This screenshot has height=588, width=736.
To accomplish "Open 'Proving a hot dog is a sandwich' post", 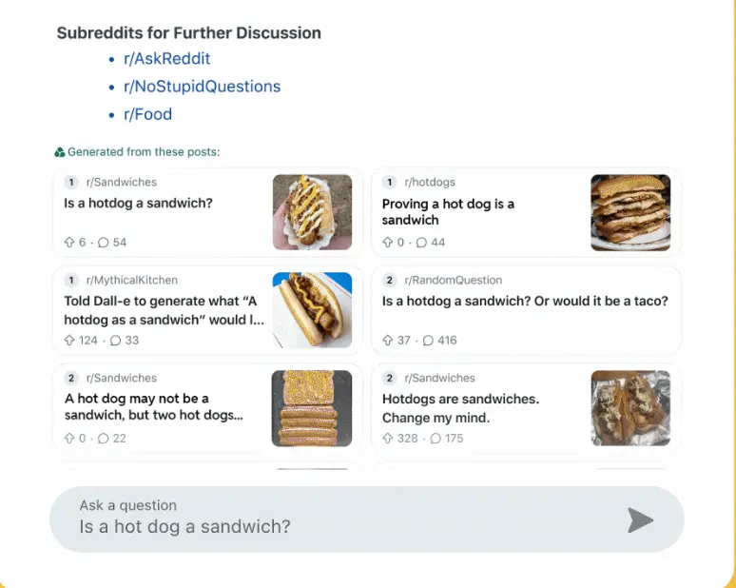I will (x=448, y=212).
